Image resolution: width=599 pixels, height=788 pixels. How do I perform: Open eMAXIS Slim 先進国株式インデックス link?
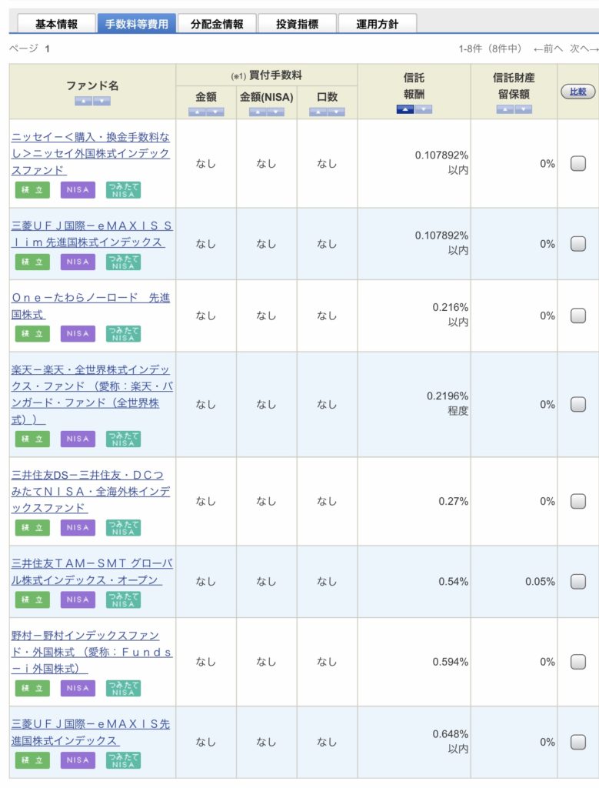(x=92, y=234)
